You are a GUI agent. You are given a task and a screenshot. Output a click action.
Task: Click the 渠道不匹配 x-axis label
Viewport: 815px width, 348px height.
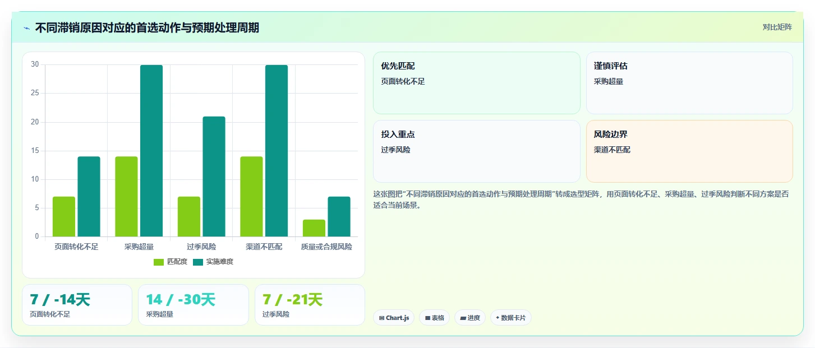point(264,247)
